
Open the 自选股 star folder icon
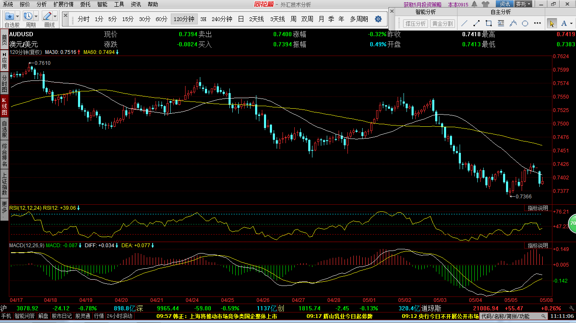[9, 16]
